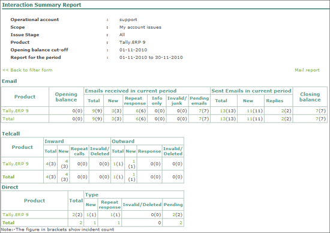Click the Issue Stage value 'All'

122,35
